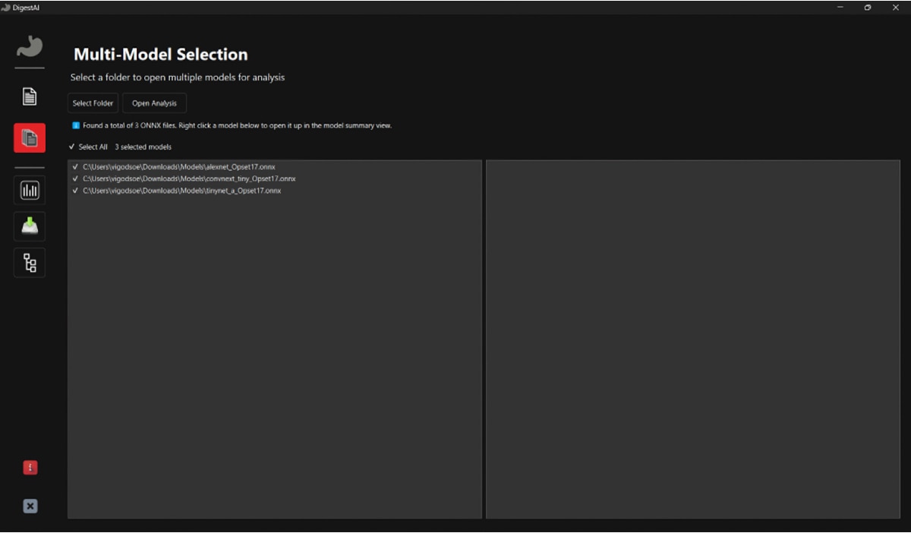Click the DigestAI title bar app icon

coord(6,7)
